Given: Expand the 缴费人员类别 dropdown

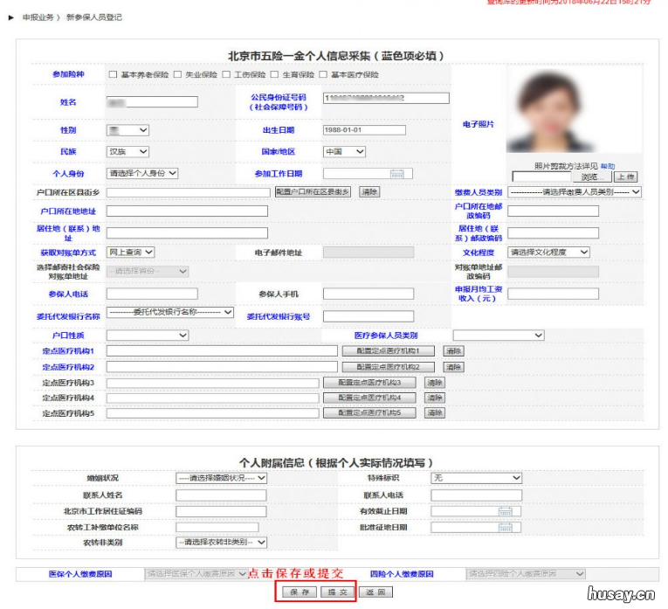Looking at the screenshot, I should pos(575,192).
